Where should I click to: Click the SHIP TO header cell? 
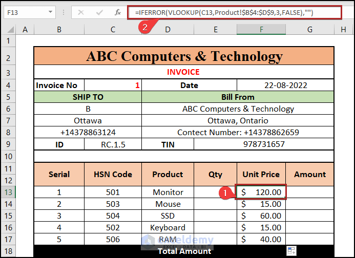[x=88, y=97]
